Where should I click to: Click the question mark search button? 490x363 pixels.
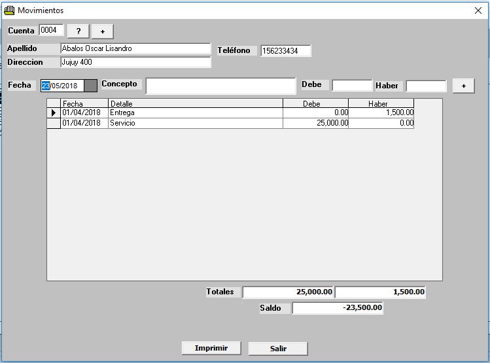click(x=78, y=31)
